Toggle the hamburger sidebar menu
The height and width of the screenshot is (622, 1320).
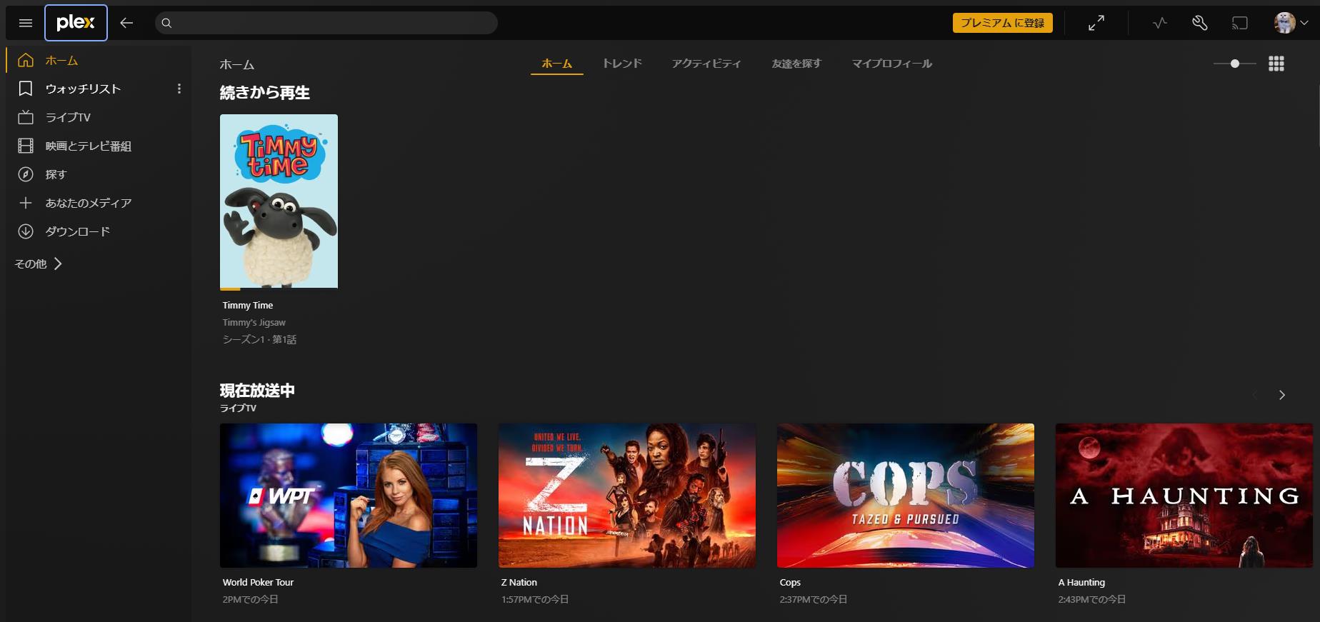26,23
